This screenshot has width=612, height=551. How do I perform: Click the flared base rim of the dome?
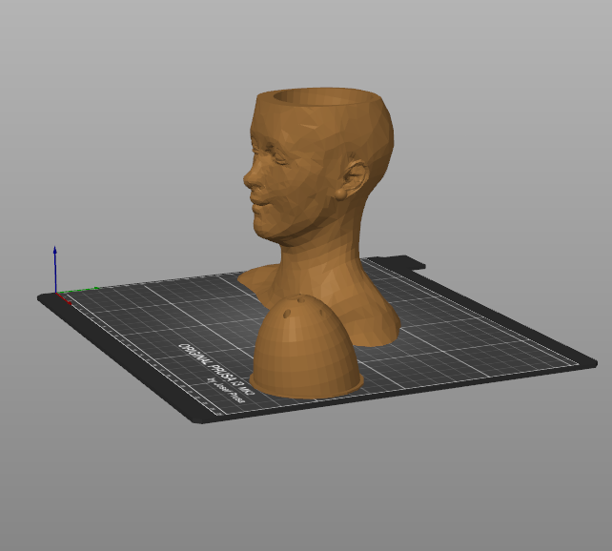[307, 389]
